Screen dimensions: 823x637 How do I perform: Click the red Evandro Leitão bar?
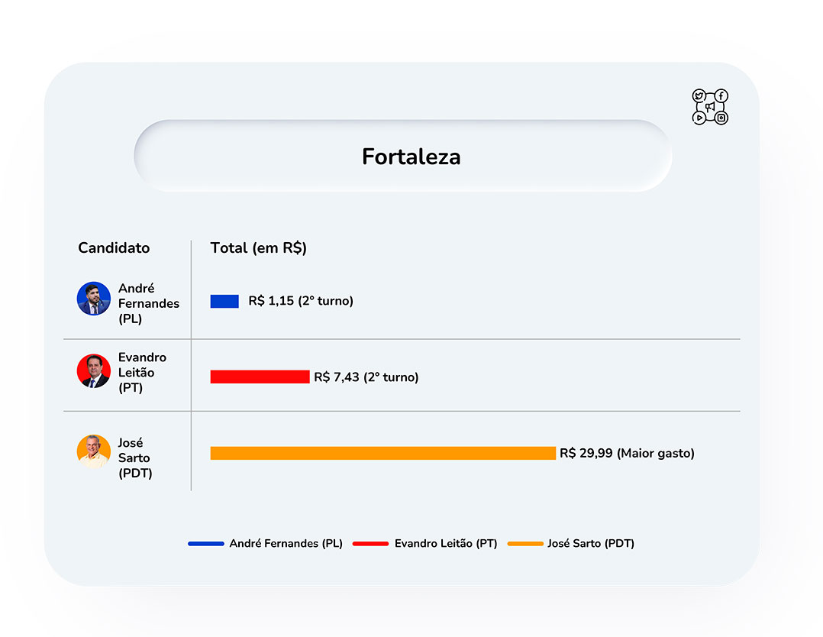point(260,377)
